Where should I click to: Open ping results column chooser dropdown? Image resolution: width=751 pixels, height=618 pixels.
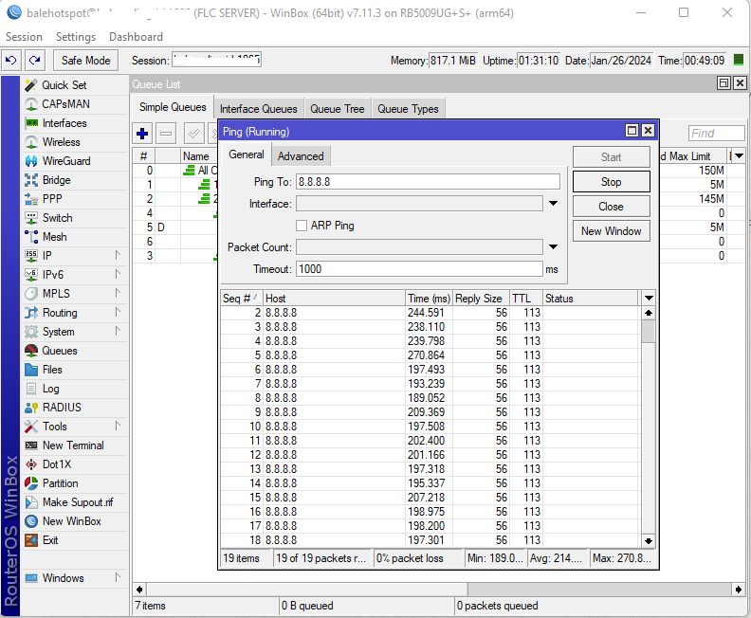649,299
